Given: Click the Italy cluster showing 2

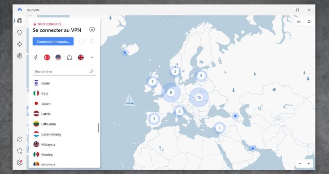Looking at the screenshot, I should pyautogui.click(x=179, y=111).
